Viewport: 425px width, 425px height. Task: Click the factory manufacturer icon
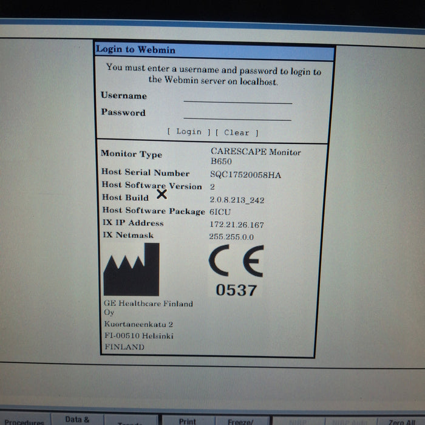click(x=131, y=269)
